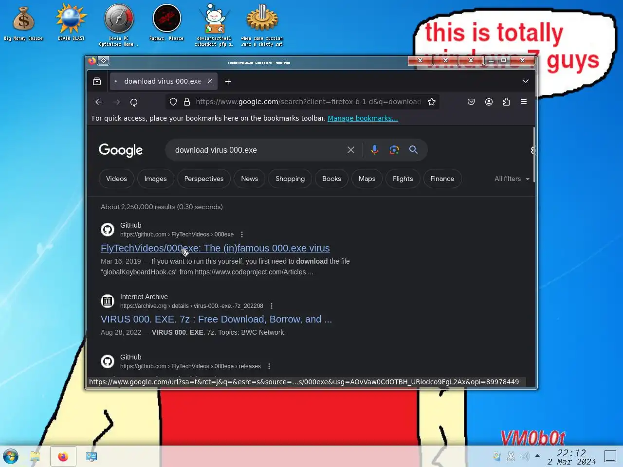Switch to Perspectives filter
This screenshot has height=467, width=623.
[204, 179]
